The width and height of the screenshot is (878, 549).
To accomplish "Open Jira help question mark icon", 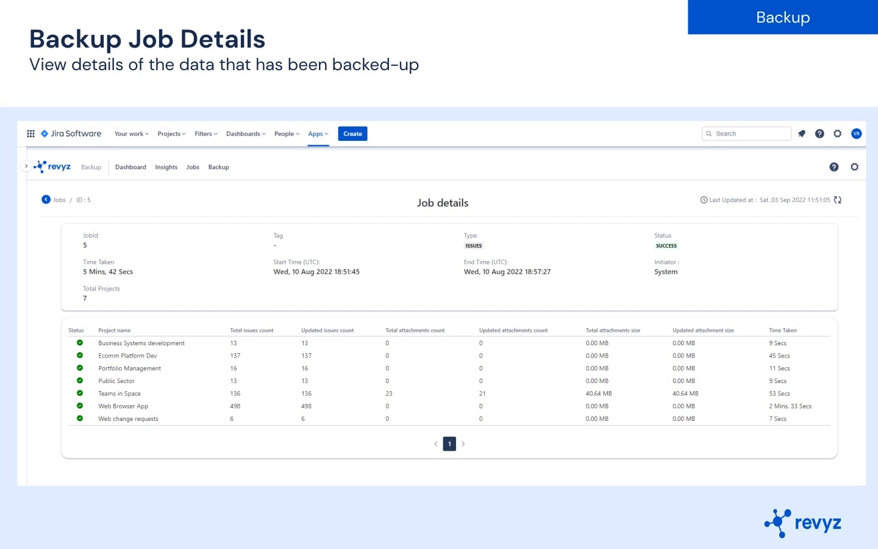I will coord(819,134).
